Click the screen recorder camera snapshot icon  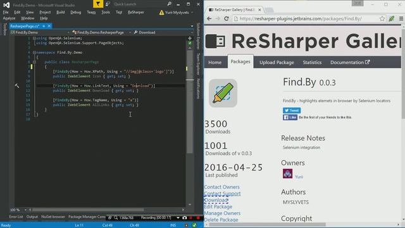184,218
